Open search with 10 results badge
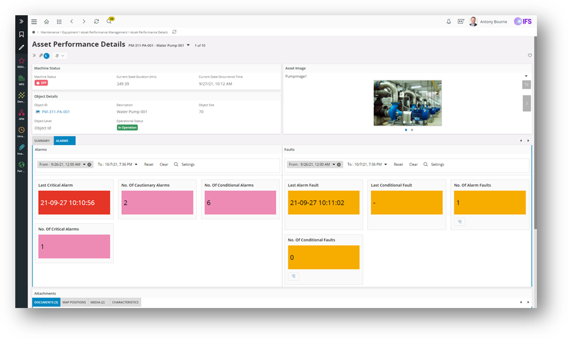 109,22
